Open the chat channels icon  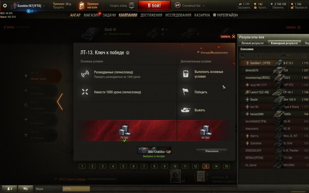coord(25,189)
